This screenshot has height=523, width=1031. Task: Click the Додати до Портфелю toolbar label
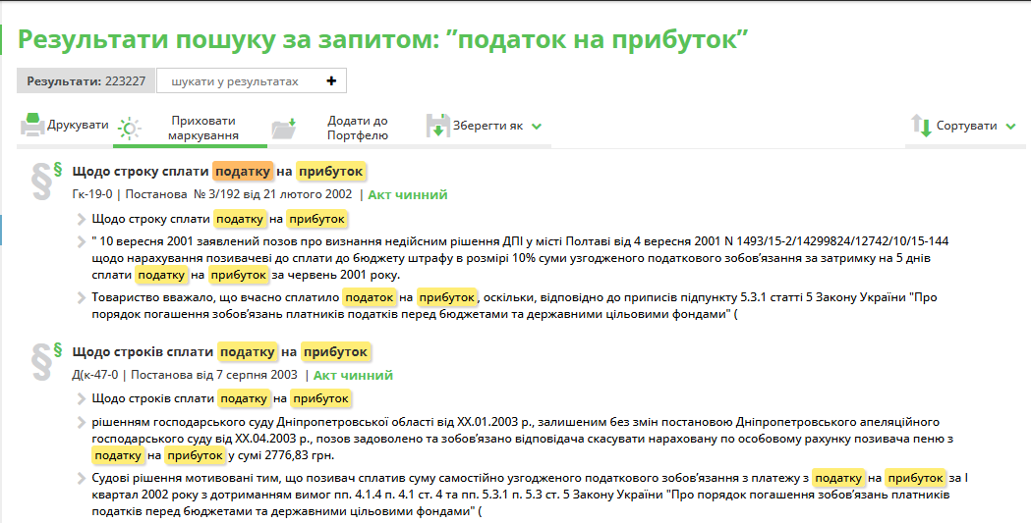(x=357, y=128)
